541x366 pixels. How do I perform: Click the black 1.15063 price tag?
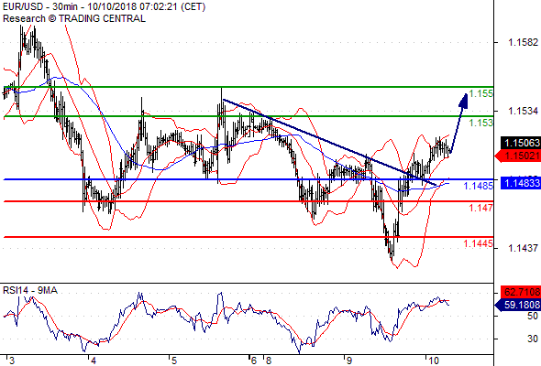click(x=521, y=143)
